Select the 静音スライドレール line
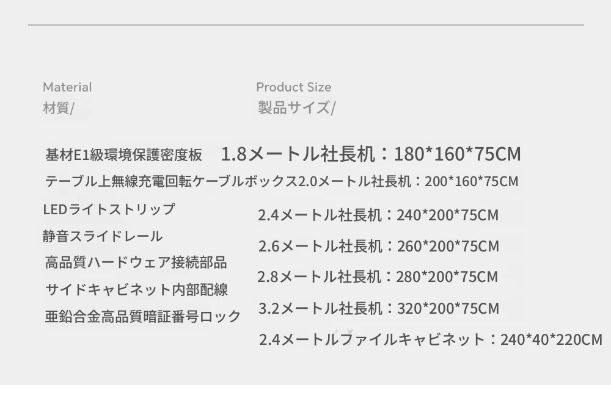The image size is (611, 412). [103, 236]
